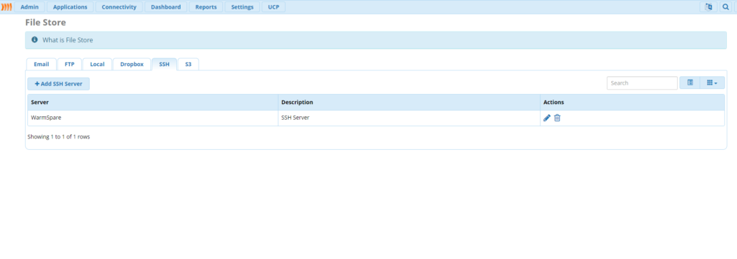Click the info icon beside What is File Store
This screenshot has width=737, height=259.
point(35,40)
